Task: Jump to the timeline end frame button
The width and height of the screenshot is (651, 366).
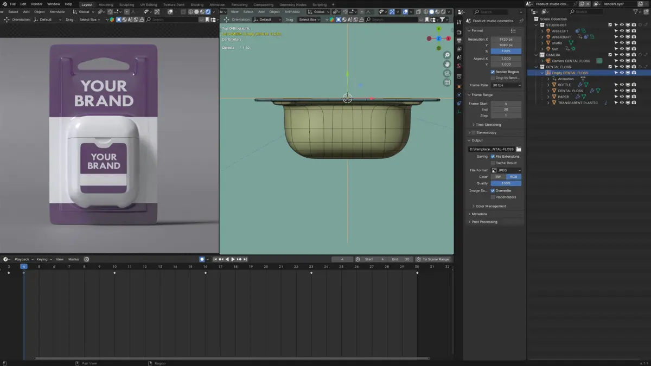Action: [245, 259]
